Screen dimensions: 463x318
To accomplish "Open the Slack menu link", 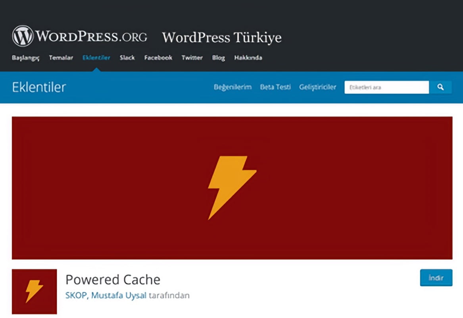I will click(127, 58).
